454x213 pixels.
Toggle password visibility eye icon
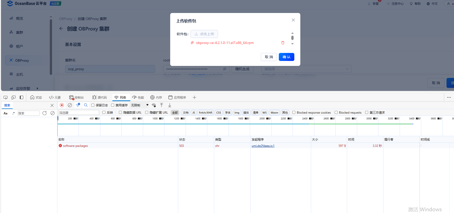point(225,69)
